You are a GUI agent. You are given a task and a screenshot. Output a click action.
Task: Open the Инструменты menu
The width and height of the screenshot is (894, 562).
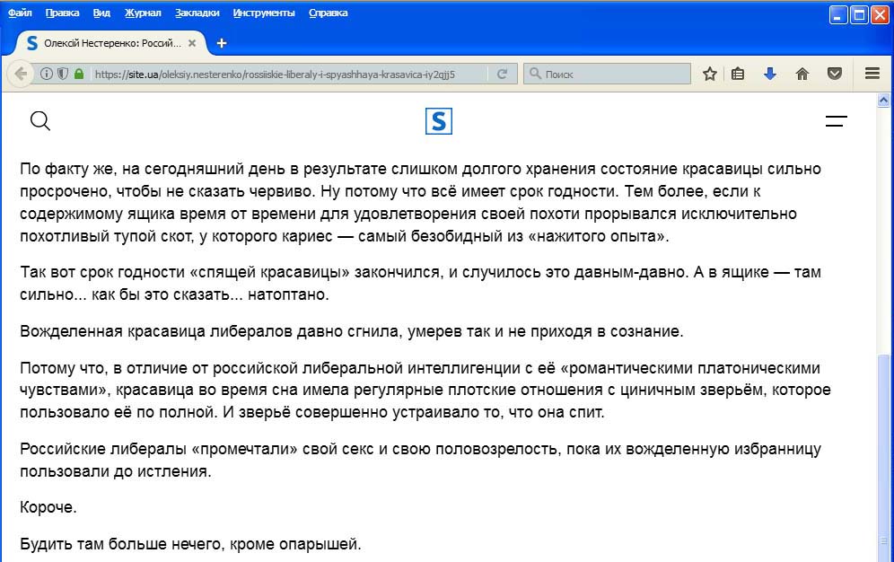click(x=263, y=13)
